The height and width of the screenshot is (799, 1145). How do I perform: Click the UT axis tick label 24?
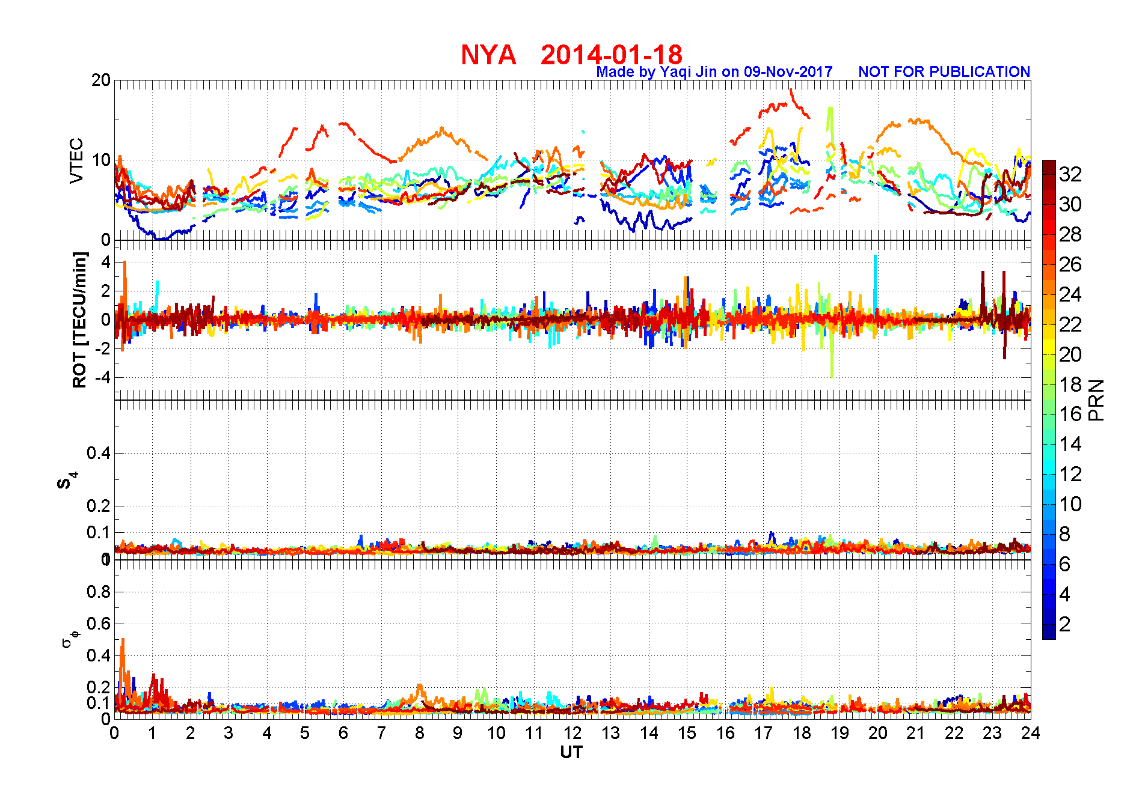tap(1031, 733)
